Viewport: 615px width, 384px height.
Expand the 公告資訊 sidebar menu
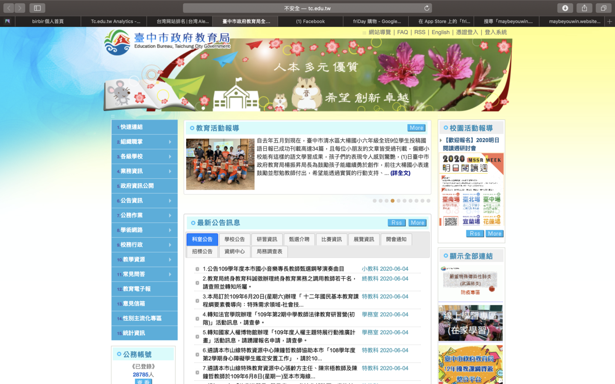coord(144,201)
